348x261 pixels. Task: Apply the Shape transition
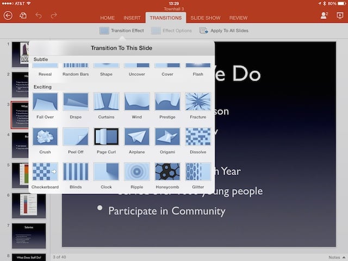(x=107, y=70)
